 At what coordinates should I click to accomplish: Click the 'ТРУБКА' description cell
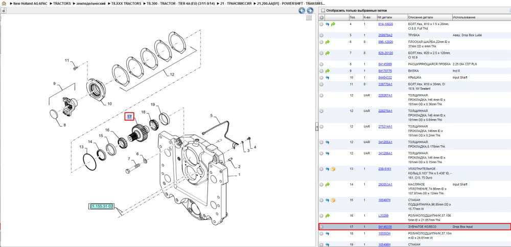tap(414, 35)
